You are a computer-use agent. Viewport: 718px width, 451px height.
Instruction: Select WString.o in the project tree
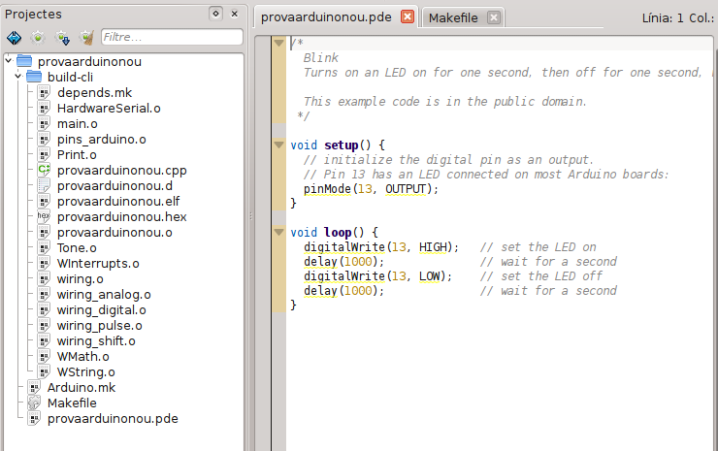[x=85, y=372]
